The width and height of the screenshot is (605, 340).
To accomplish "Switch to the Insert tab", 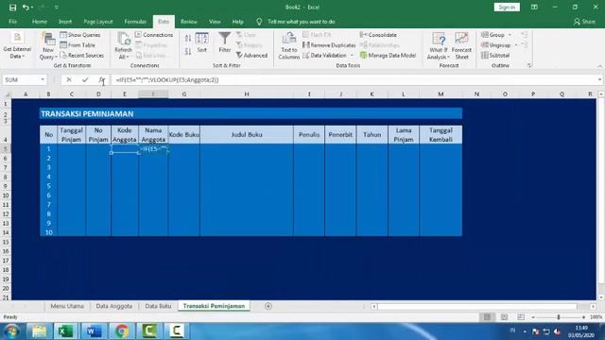I will point(65,22).
